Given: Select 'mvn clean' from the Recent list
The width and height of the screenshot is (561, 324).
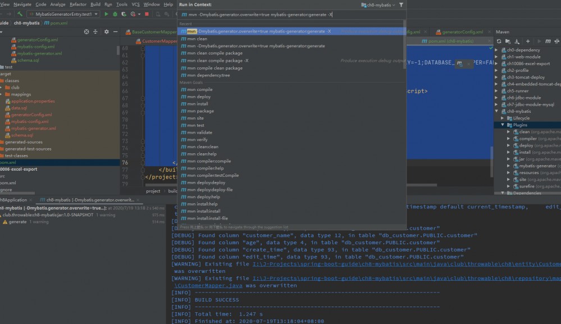Looking at the screenshot, I should pyautogui.click(x=202, y=38).
